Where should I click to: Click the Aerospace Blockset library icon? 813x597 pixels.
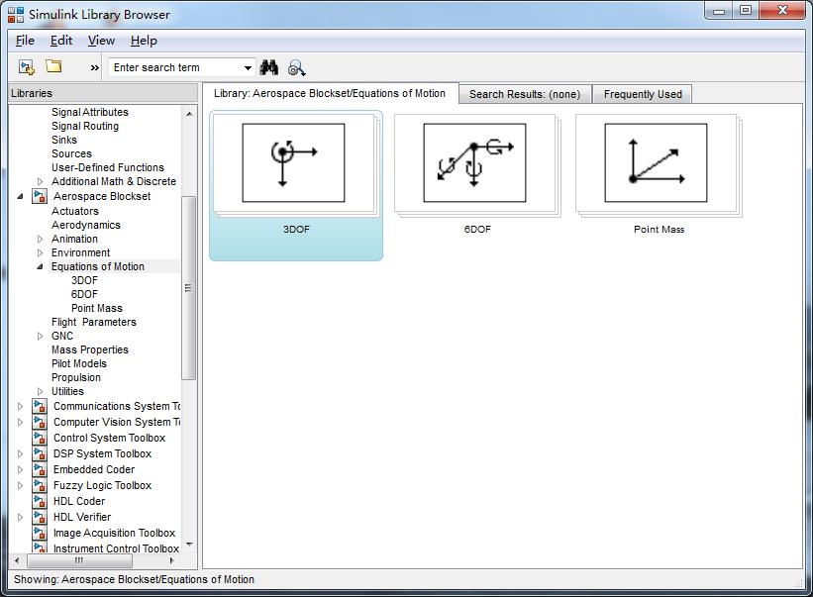(40, 196)
